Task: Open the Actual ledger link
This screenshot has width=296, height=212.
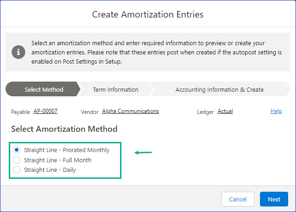Action: point(225,111)
